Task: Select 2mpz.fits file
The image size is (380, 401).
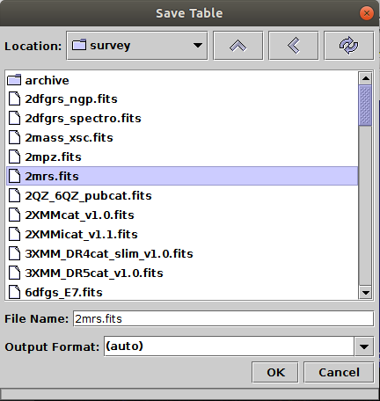Action: (182, 157)
